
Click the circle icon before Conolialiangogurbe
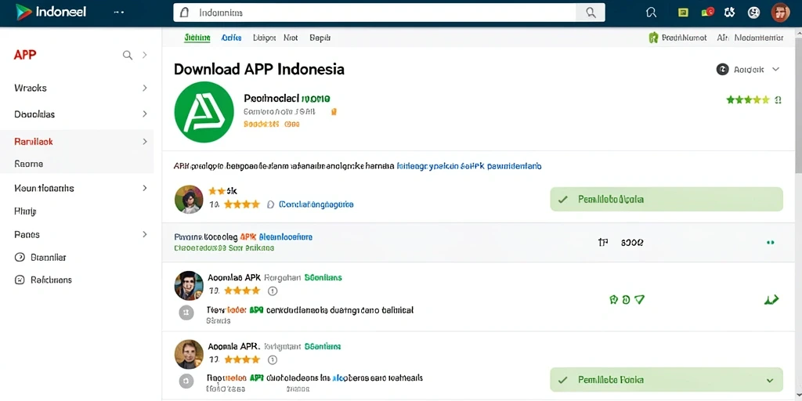tap(271, 204)
